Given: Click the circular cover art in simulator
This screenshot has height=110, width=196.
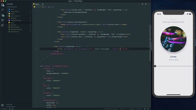Looking at the screenshot, I should click(173, 39).
